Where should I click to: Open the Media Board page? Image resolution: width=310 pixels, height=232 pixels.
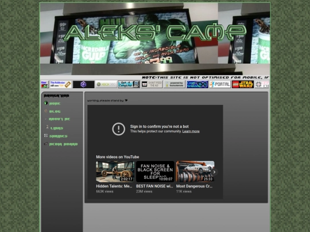pos(63,144)
